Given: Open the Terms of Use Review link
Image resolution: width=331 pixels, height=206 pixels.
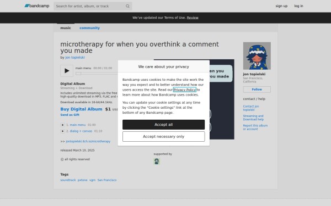Looking at the screenshot, I should tap(193, 18).
